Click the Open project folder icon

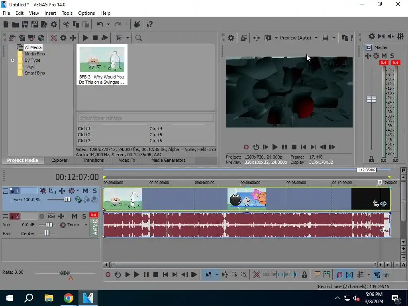[x=16, y=24]
